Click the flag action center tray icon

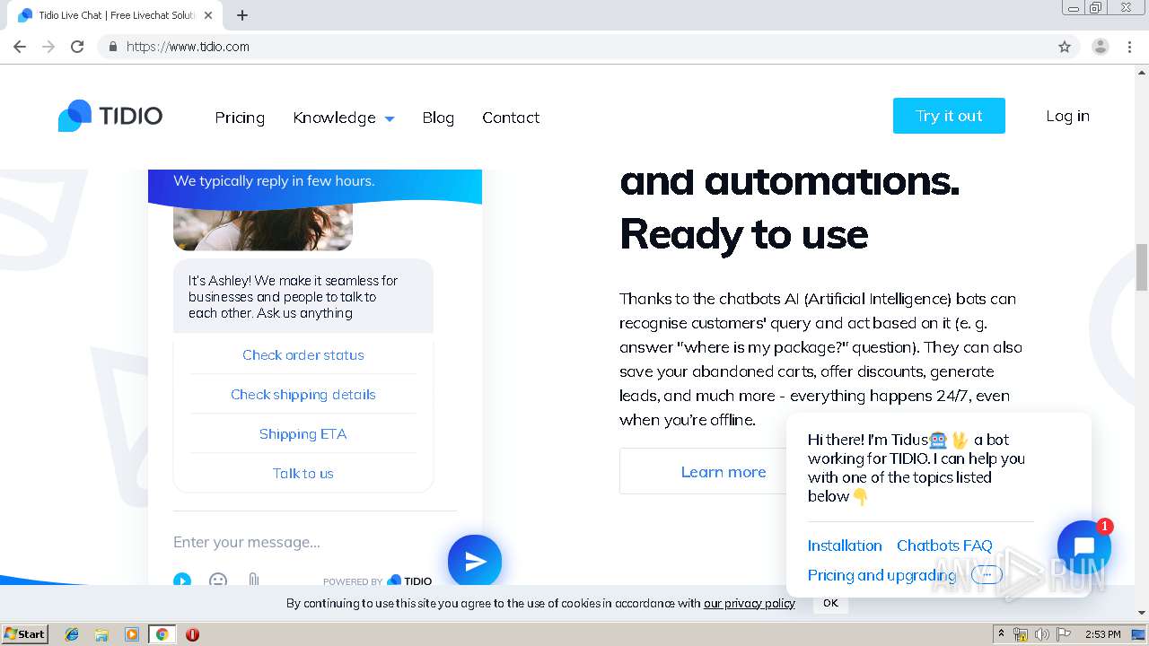pyautogui.click(x=1064, y=634)
